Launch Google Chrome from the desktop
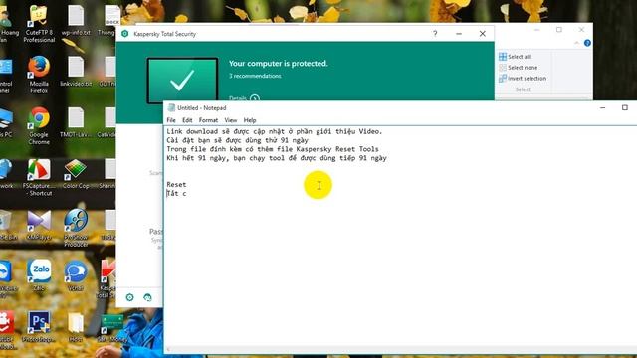Image resolution: width=637 pixels, height=358 pixels. tap(39, 126)
